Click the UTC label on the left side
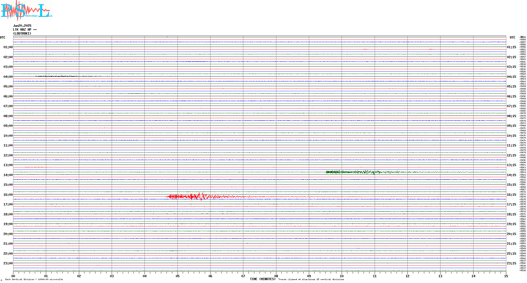This screenshot has height=283, width=527. [3, 37]
